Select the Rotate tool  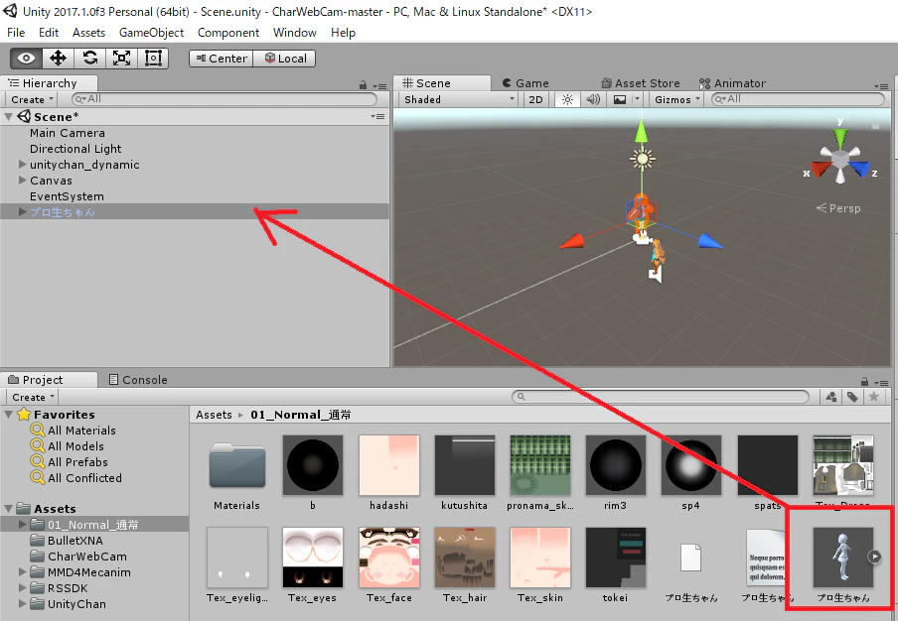(90, 59)
